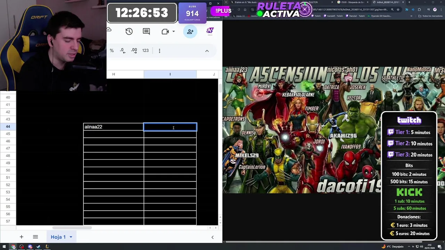Click the share add-person button
The height and width of the screenshot is (250, 445).
tap(190, 31)
